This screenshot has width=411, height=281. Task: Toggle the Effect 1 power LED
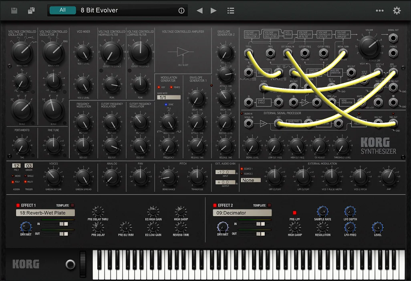18,205
